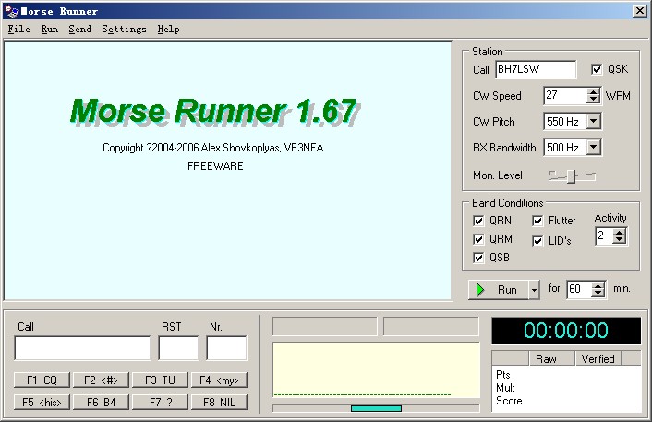Decrease CW Speed with down arrow

coord(594,100)
